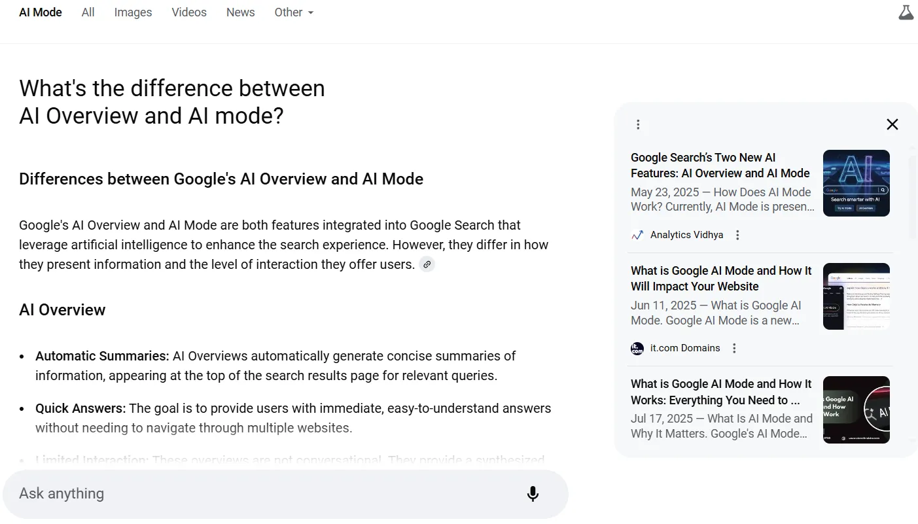This screenshot has height=524, width=918.
Task: Open the copy link icon after the intro paragraph
Action: (x=427, y=264)
